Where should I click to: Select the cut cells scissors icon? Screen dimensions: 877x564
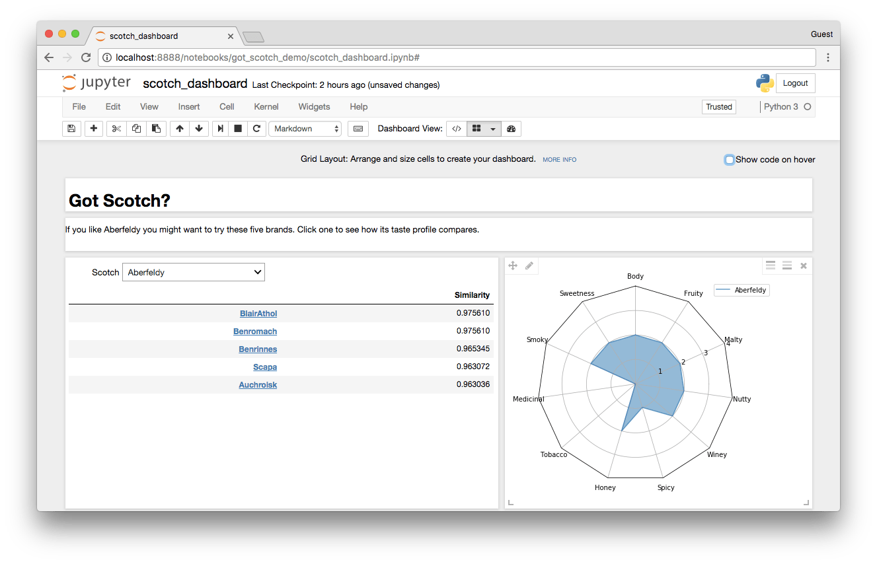[x=116, y=128]
